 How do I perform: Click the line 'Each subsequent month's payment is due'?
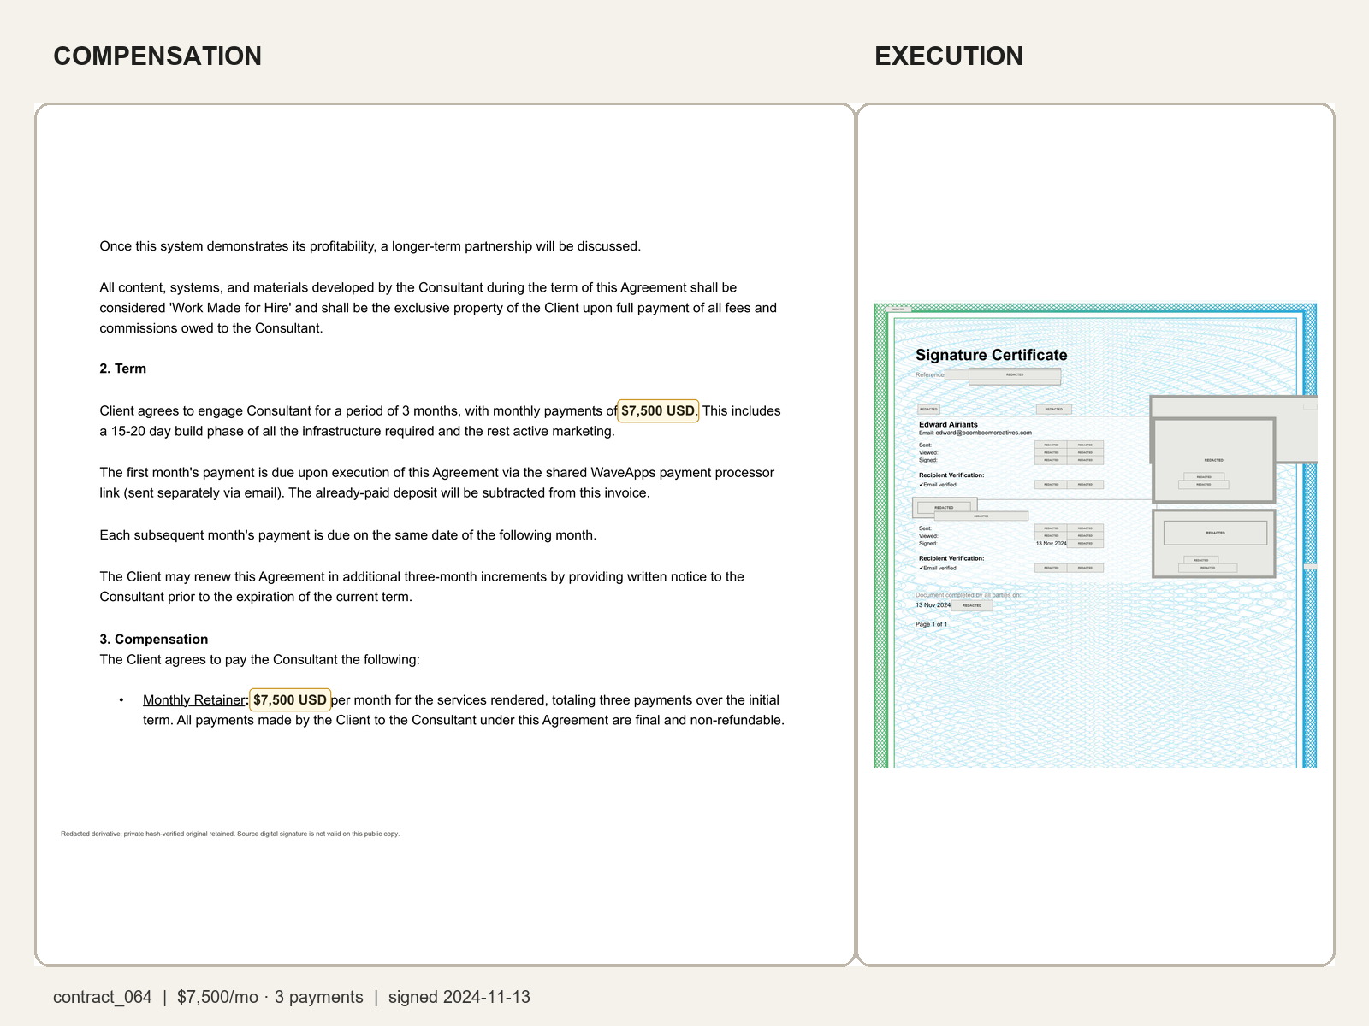pos(348,535)
